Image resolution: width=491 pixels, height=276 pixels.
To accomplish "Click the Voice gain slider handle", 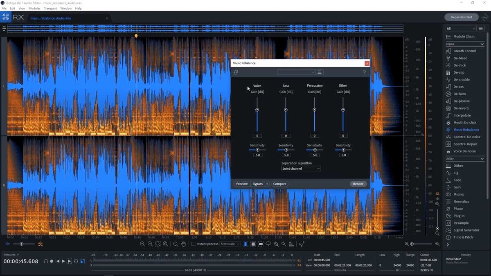I will [x=257, y=110].
